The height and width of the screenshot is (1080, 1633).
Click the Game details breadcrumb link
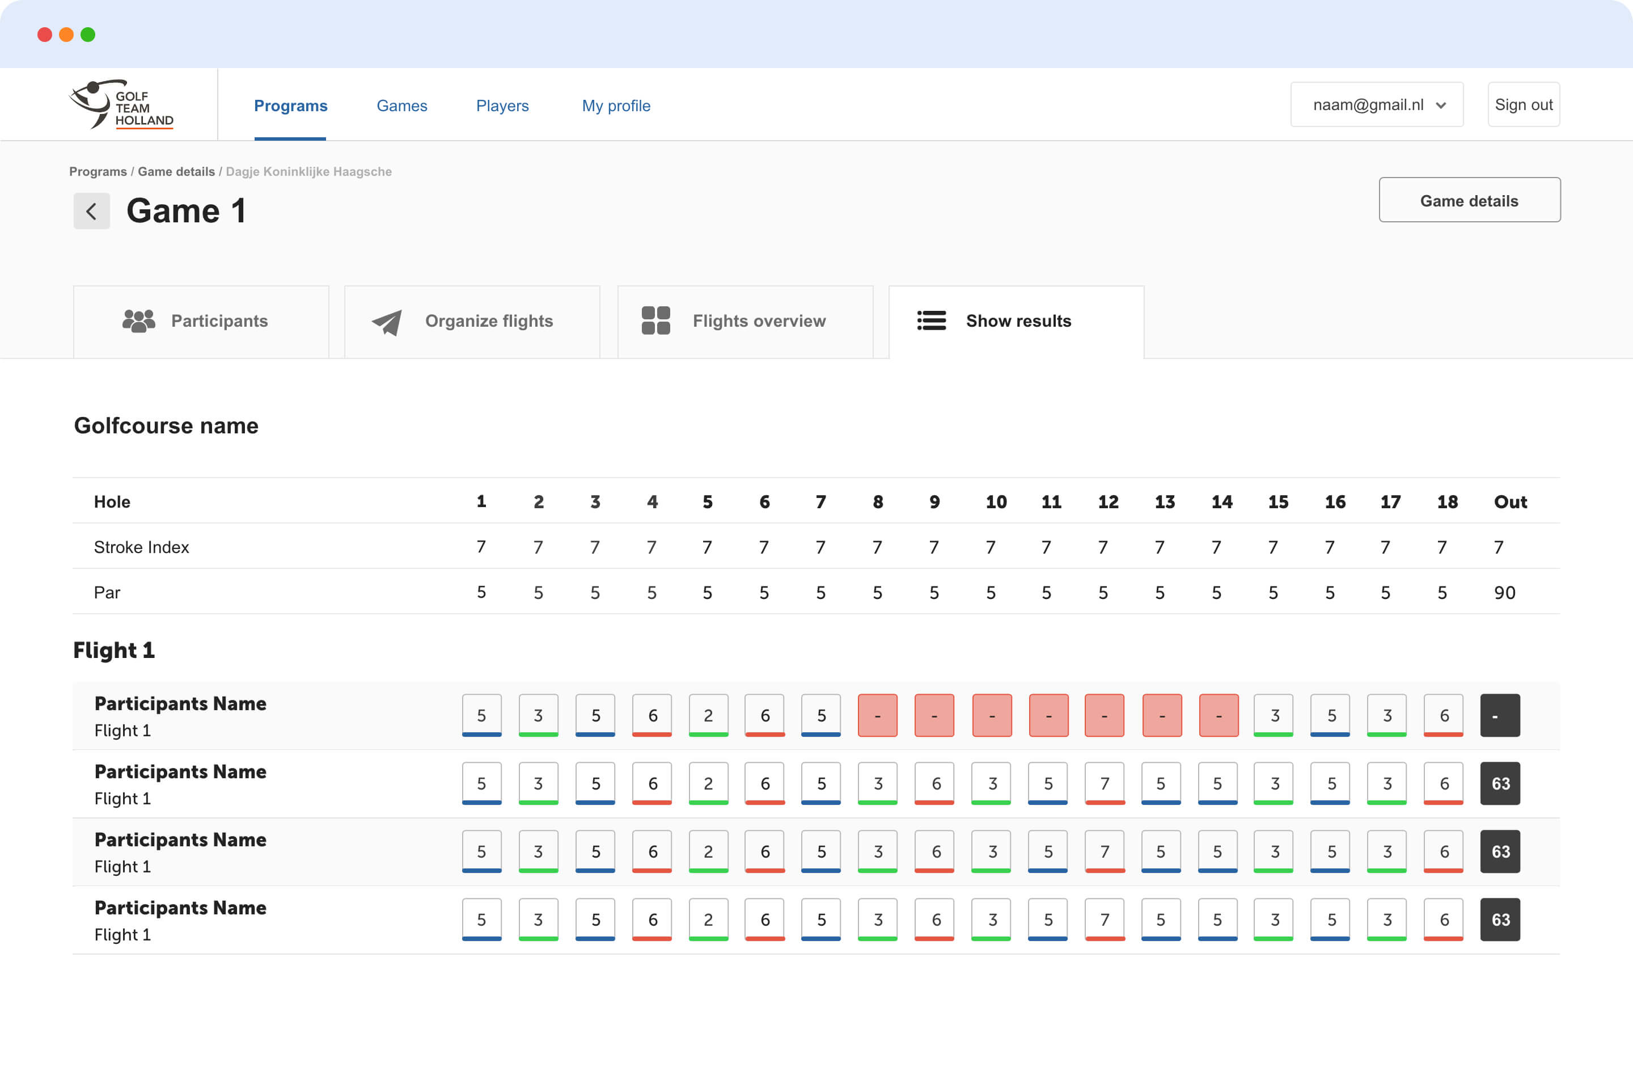click(176, 171)
